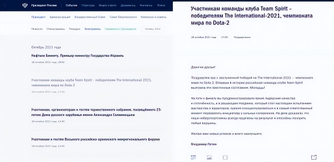
Task: Open the Структура section in top navigation
Action: (88, 6)
